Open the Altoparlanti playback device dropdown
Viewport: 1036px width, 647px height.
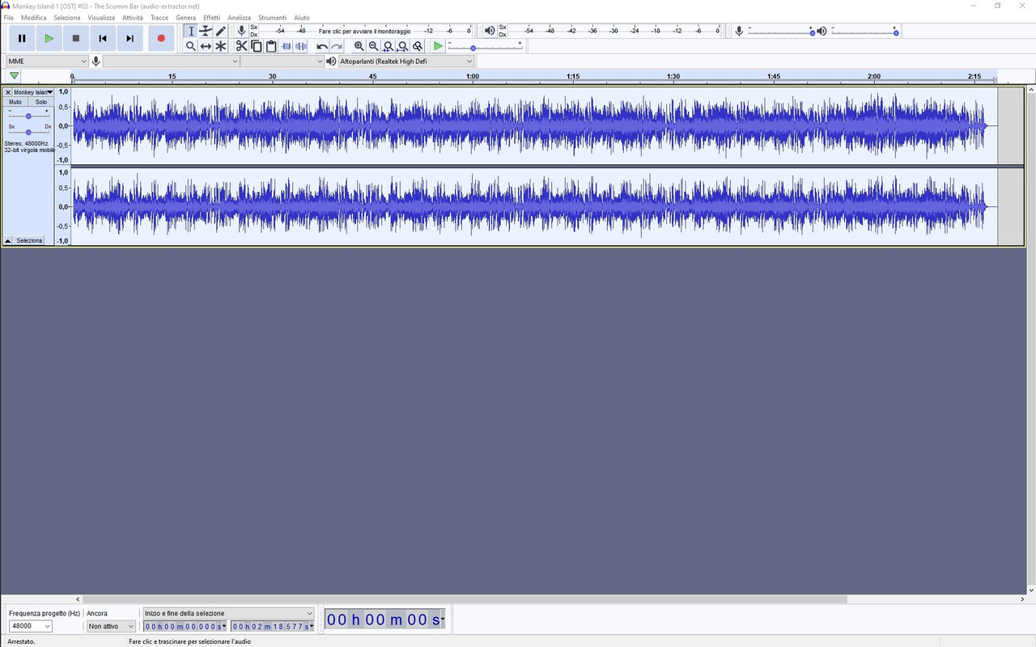(x=406, y=61)
